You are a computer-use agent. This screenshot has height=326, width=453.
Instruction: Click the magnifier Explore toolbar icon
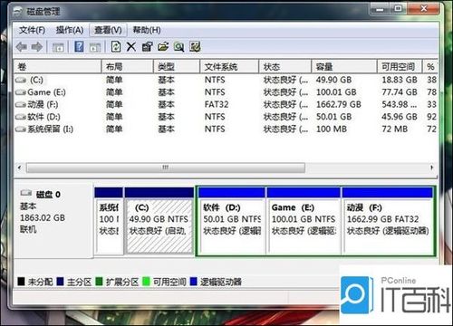pos(178,47)
